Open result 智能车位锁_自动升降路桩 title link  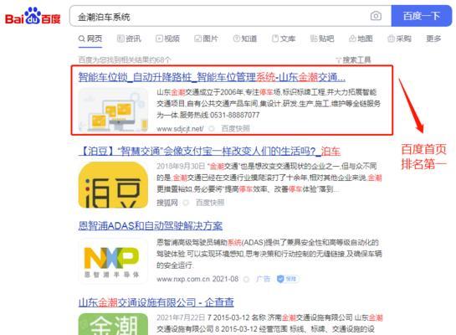pyautogui.click(x=212, y=77)
